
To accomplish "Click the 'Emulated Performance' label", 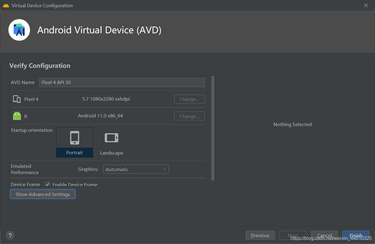I will (25, 169).
